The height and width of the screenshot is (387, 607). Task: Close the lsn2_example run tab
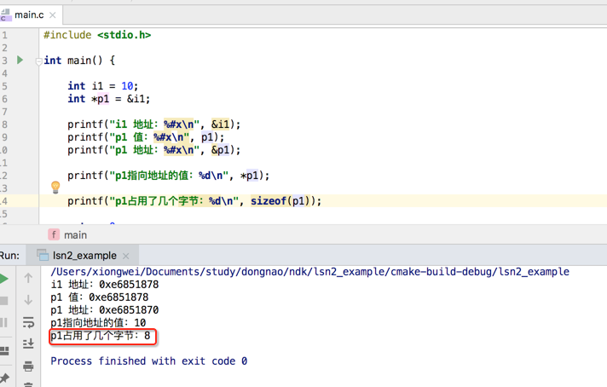pos(126,256)
